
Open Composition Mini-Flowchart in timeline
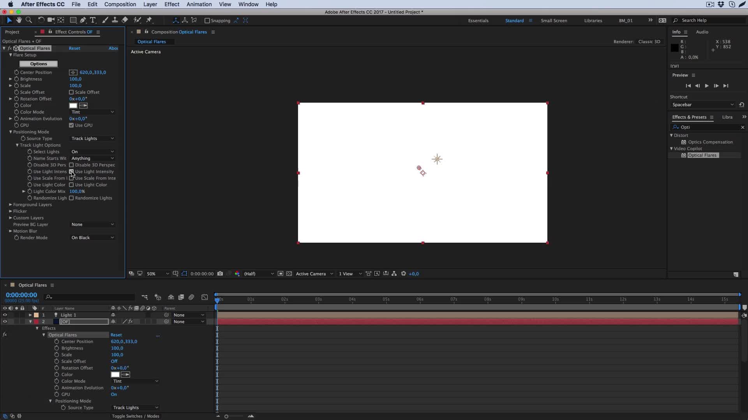[145, 297]
